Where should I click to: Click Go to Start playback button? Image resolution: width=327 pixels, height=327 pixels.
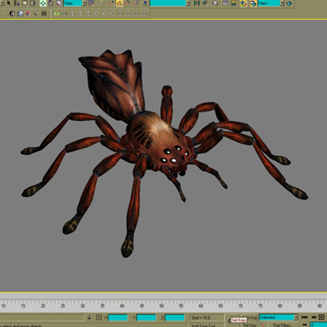(305, 317)
